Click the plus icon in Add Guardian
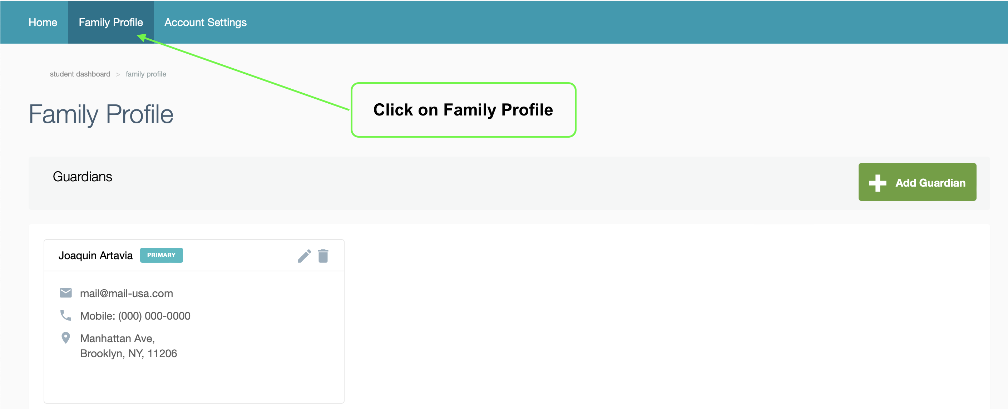 coord(878,183)
